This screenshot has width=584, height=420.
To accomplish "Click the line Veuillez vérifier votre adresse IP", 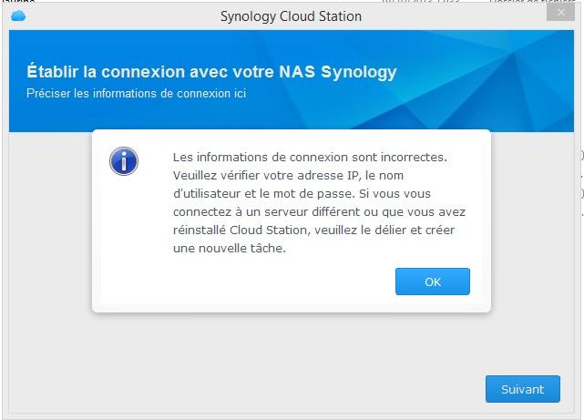I will coord(288,175).
